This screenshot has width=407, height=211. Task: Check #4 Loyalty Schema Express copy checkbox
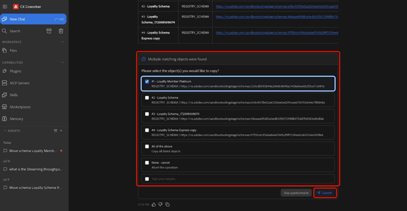click(147, 130)
